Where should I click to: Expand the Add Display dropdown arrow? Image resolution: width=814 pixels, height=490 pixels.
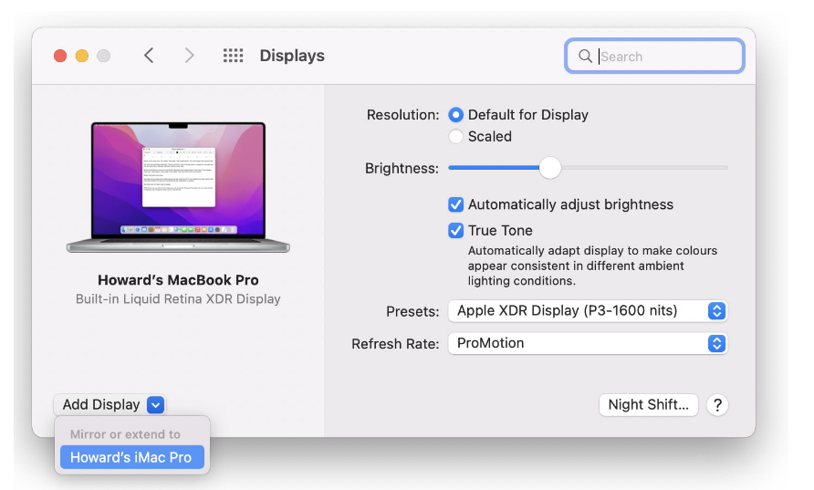[156, 404]
